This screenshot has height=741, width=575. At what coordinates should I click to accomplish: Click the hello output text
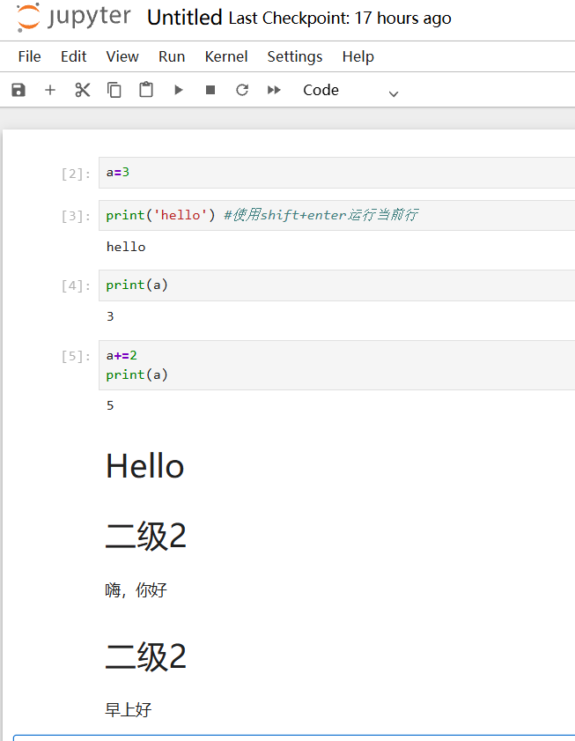126,247
